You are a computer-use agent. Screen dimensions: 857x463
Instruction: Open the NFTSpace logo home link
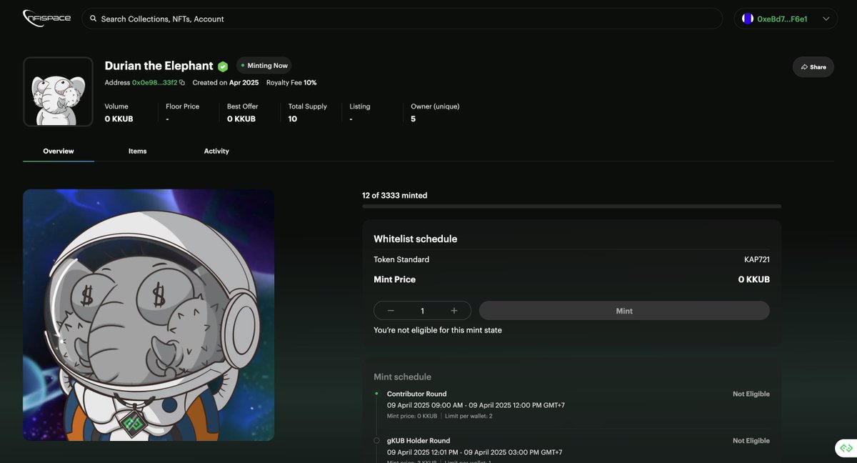(47, 18)
